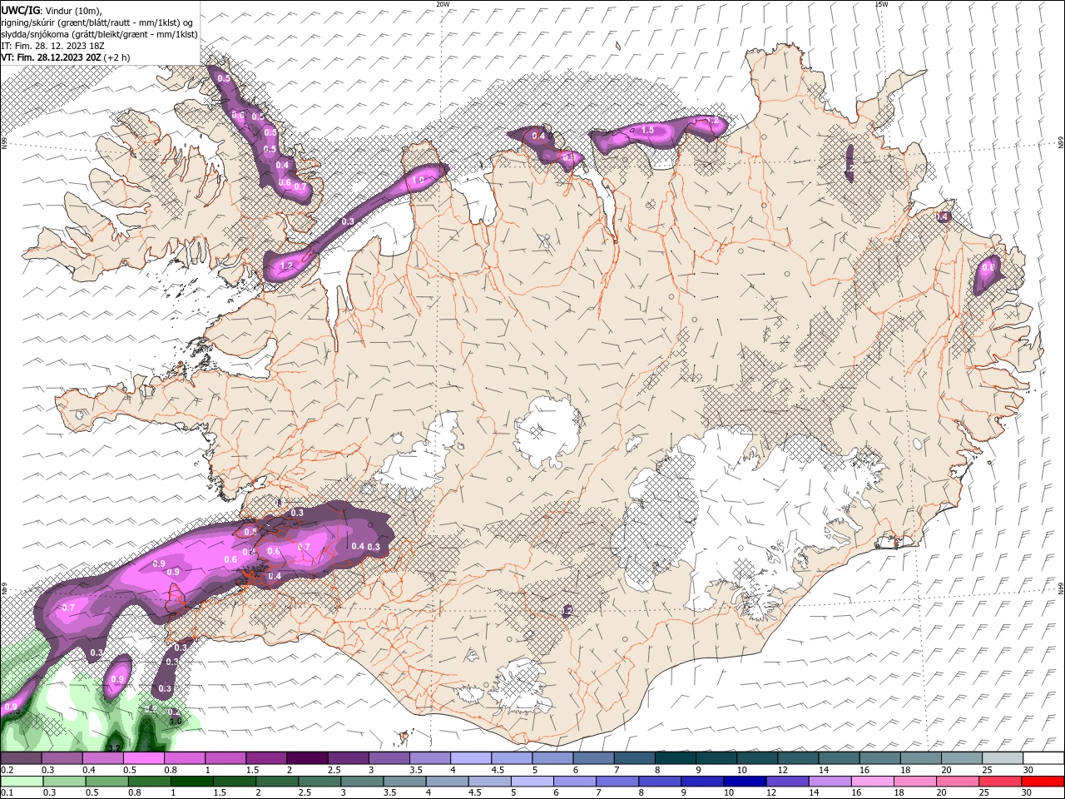Click the snow legend swatch for 0.2–0.3
The width and height of the screenshot is (1065, 799).
point(22,758)
